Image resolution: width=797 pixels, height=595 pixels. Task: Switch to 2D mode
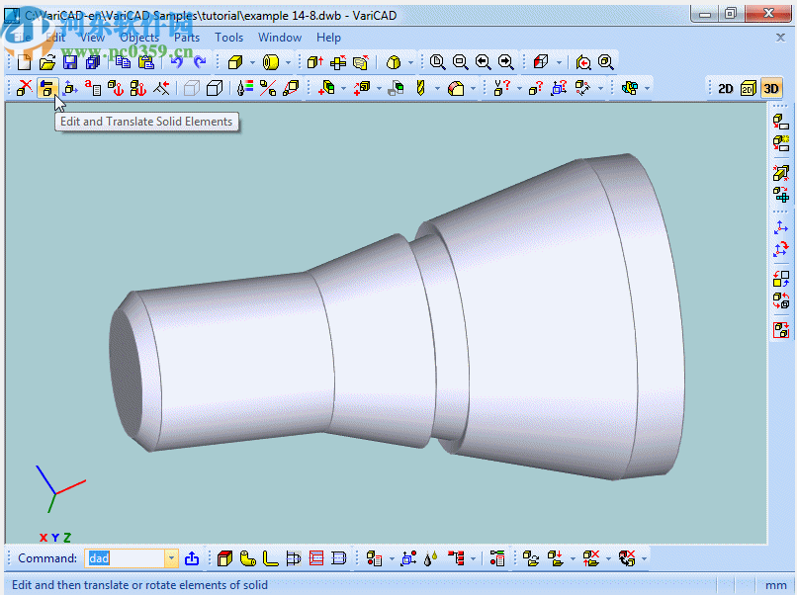(726, 88)
